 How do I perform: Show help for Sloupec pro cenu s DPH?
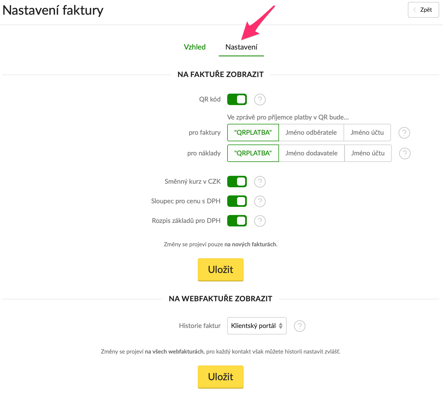point(260,201)
